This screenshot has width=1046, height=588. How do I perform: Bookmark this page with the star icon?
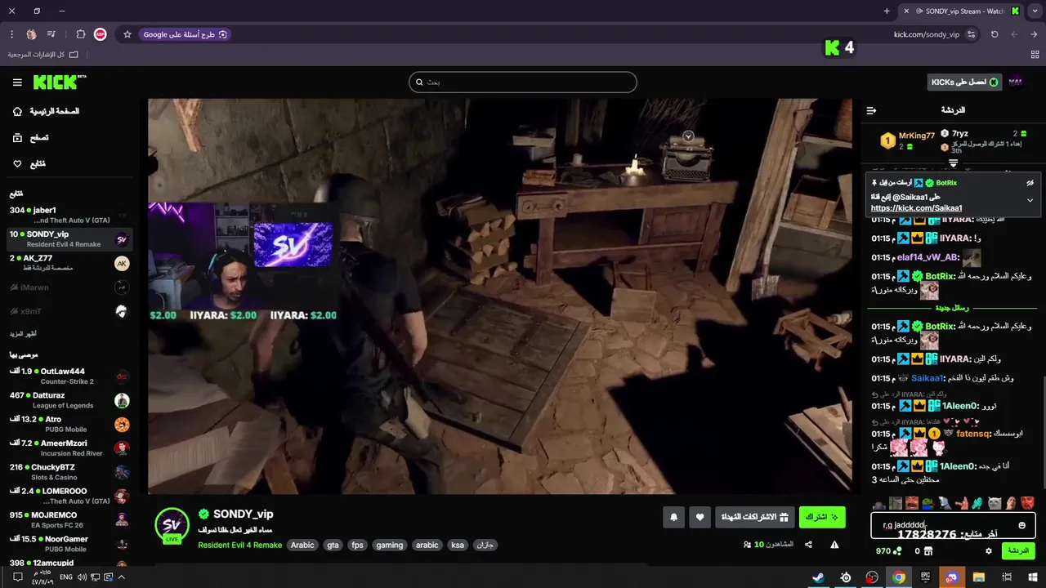click(127, 34)
